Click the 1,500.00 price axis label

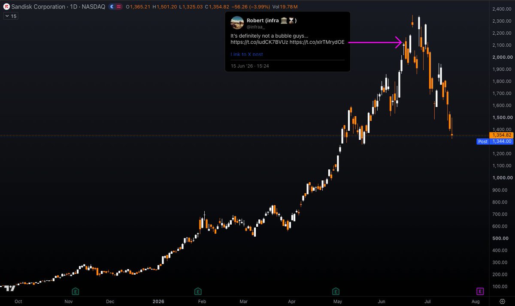tap(503, 117)
